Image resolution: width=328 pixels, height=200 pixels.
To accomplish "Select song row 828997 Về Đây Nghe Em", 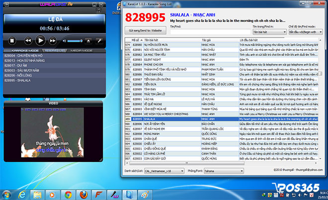I will coord(221,129).
